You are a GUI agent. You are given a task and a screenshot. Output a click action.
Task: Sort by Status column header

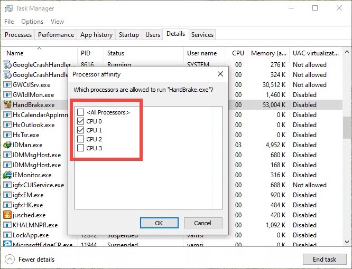click(x=144, y=53)
